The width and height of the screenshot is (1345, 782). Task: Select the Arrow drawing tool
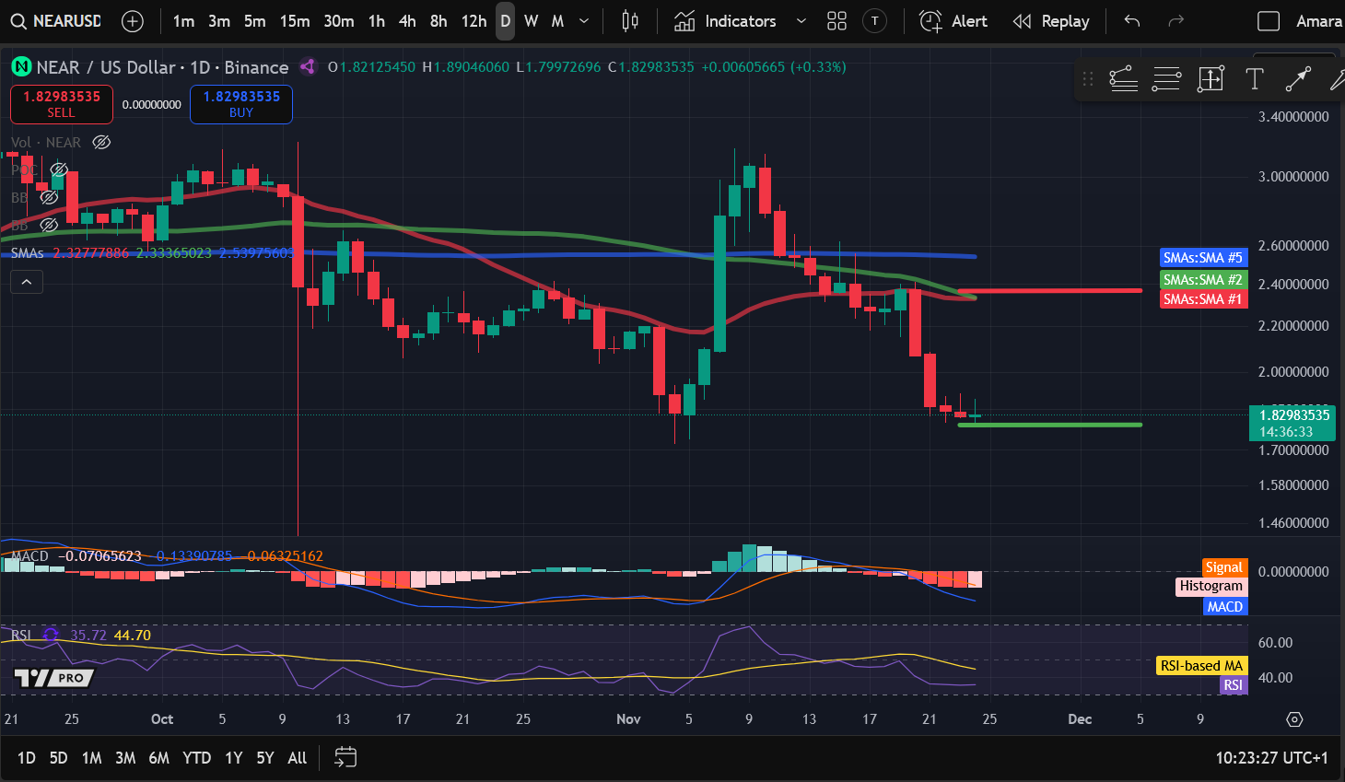click(1297, 79)
